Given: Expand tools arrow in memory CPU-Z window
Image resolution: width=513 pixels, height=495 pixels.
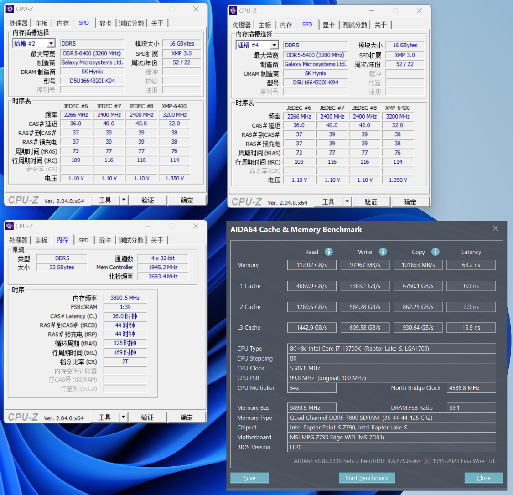Looking at the screenshot, I should pyautogui.click(x=123, y=417).
